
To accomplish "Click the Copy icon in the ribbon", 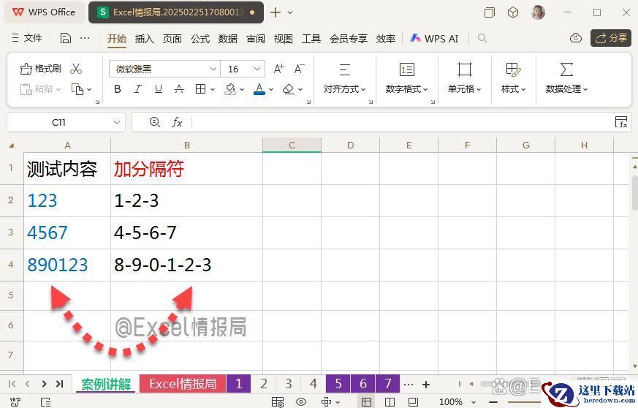I will click(77, 88).
